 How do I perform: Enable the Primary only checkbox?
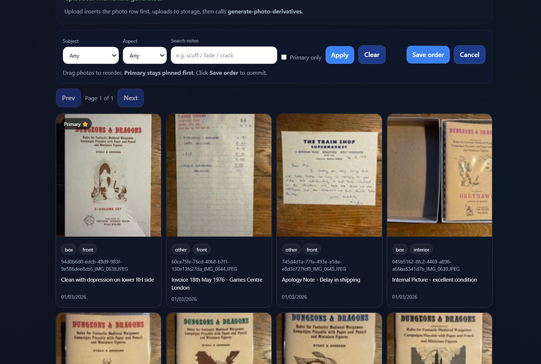tap(284, 57)
